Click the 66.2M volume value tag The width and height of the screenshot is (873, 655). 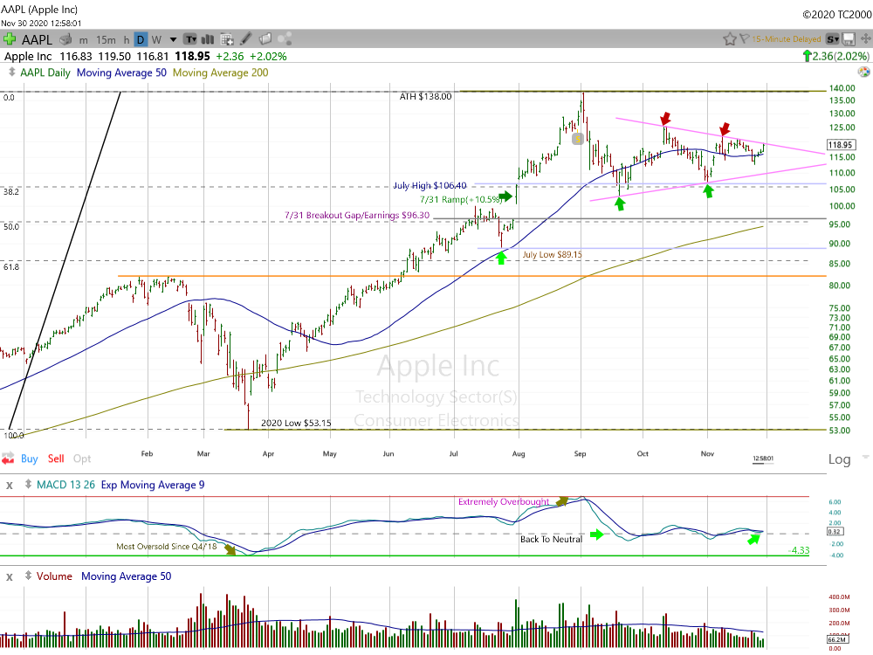tap(837, 639)
